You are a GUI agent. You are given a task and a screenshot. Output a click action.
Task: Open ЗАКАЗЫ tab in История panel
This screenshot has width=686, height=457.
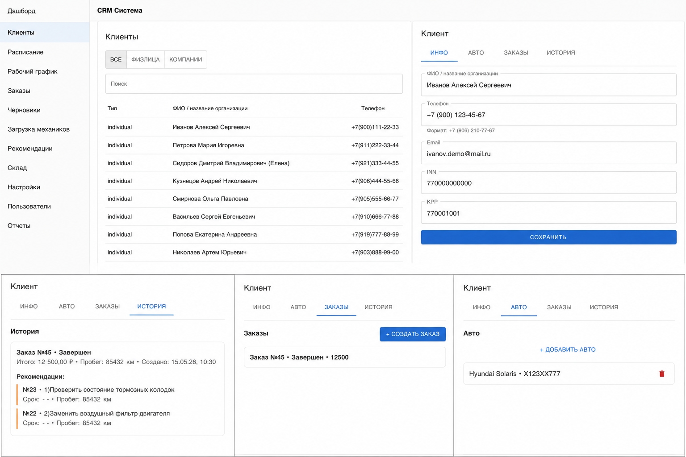click(107, 307)
